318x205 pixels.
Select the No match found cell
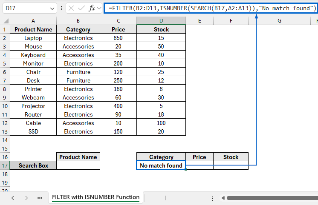point(161,165)
